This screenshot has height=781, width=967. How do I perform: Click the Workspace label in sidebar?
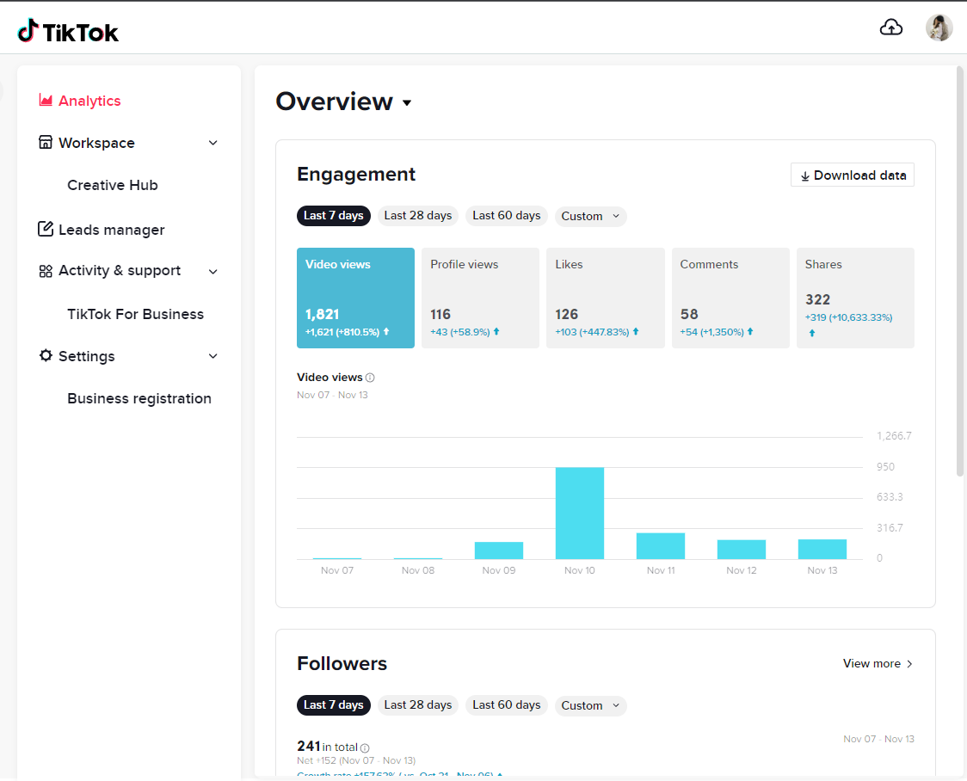[x=96, y=143]
